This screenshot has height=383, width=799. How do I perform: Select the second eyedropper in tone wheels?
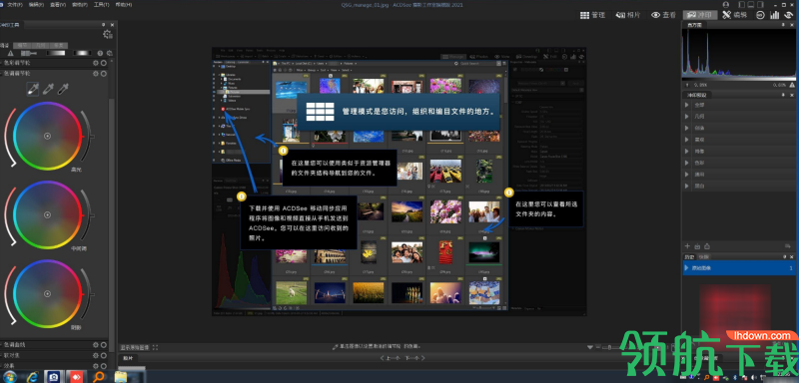click(x=48, y=90)
